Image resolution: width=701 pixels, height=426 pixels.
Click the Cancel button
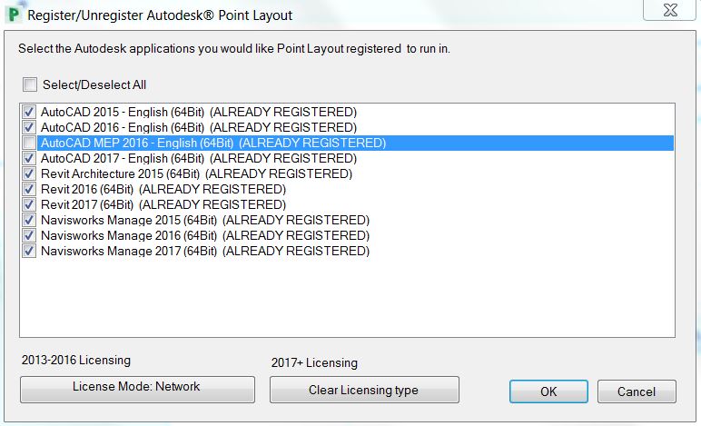(x=637, y=391)
